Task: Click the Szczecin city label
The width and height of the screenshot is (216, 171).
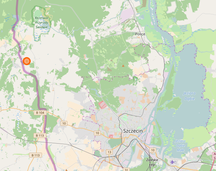Action: pyautogui.click(x=133, y=131)
